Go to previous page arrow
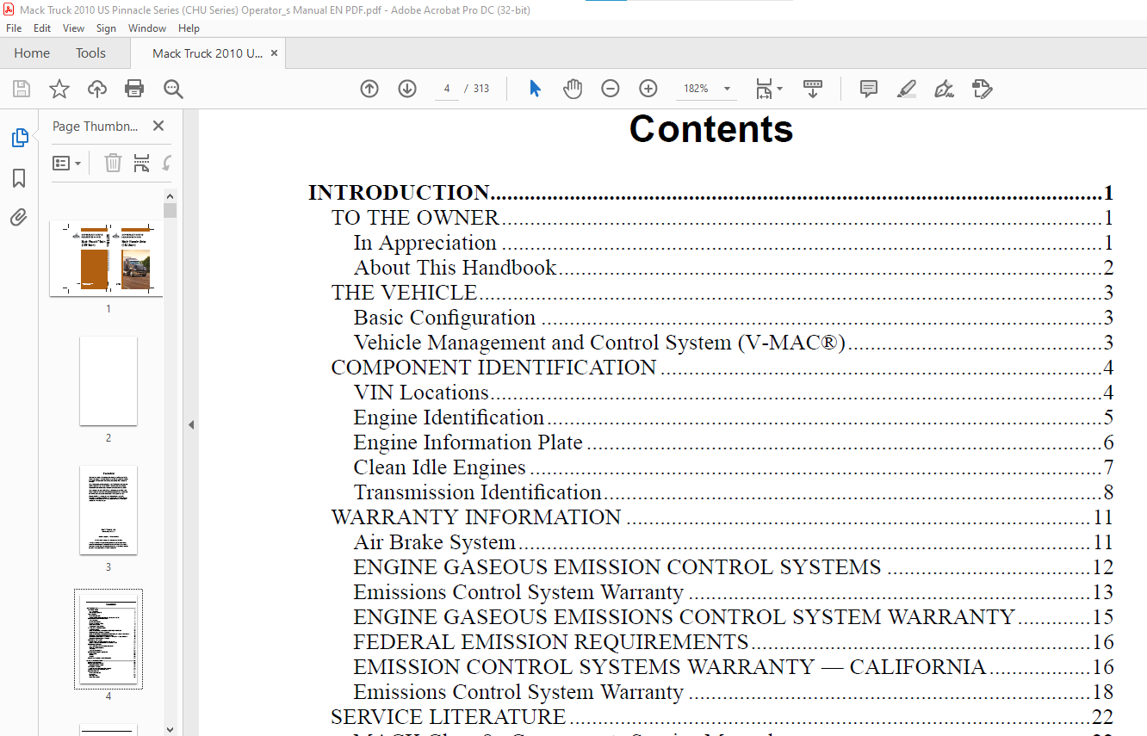This screenshot has height=736, width=1147. (x=369, y=89)
